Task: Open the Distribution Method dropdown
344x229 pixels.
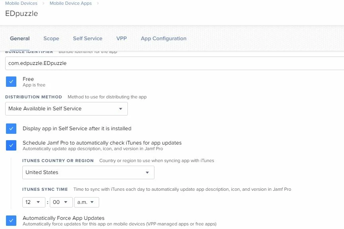Action: [66, 109]
